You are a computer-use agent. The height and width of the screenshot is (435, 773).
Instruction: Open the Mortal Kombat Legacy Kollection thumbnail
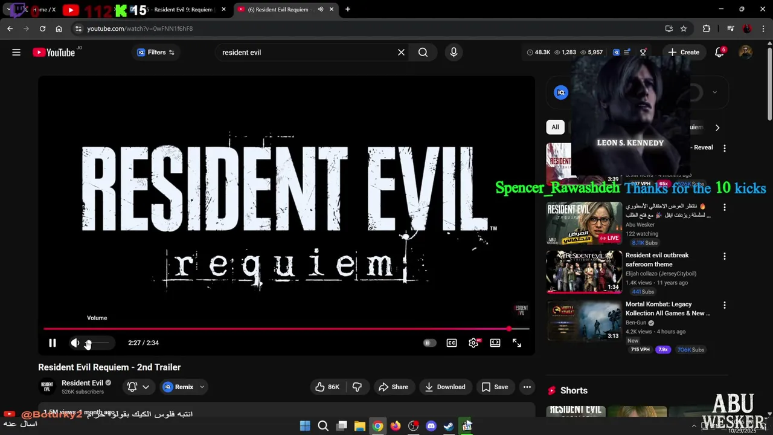(584, 321)
